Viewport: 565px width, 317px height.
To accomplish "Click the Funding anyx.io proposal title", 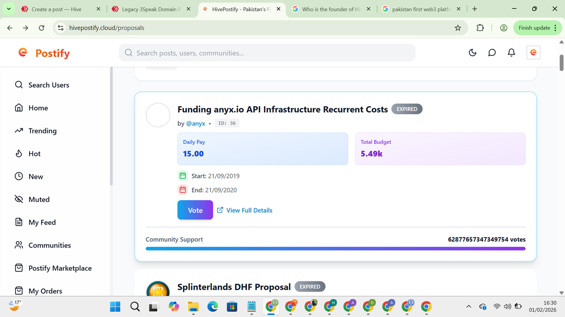I will click(x=282, y=109).
